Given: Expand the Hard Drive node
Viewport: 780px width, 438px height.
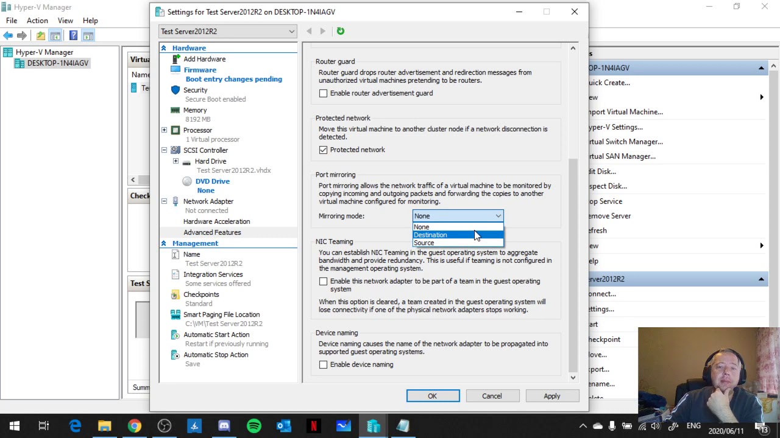Looking at the screenshot, I should tap(175, 161).
